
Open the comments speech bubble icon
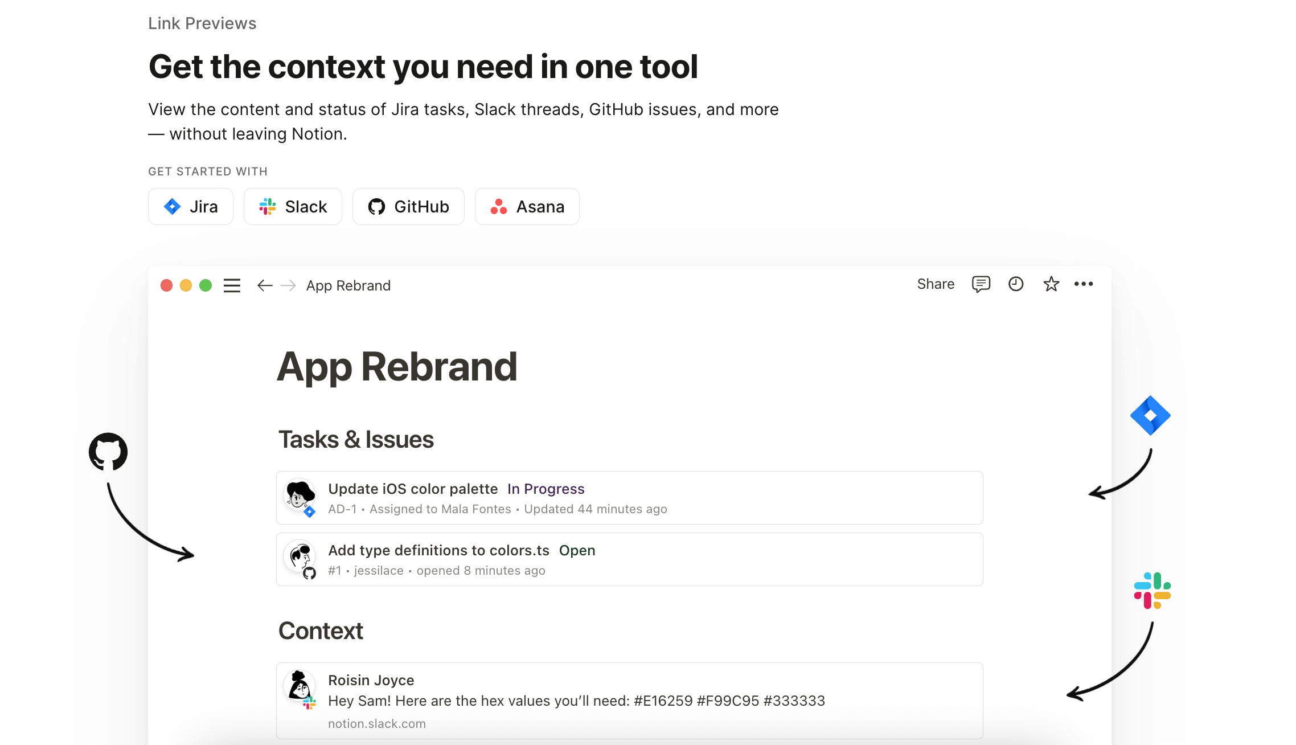pyautogui.click(x=981, y=284)
